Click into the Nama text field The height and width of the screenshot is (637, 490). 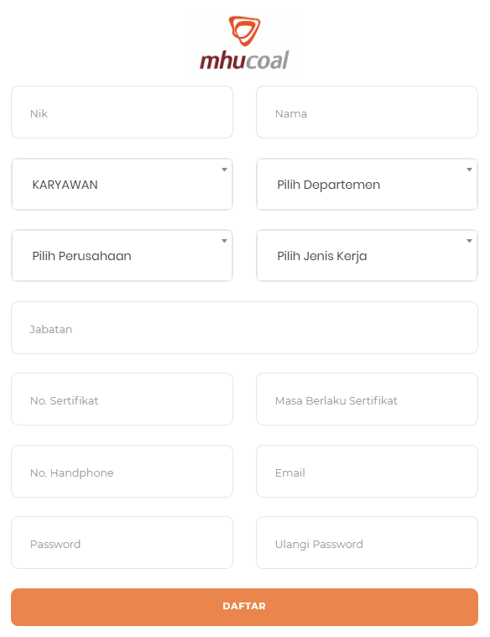click(x=367, y=112)
